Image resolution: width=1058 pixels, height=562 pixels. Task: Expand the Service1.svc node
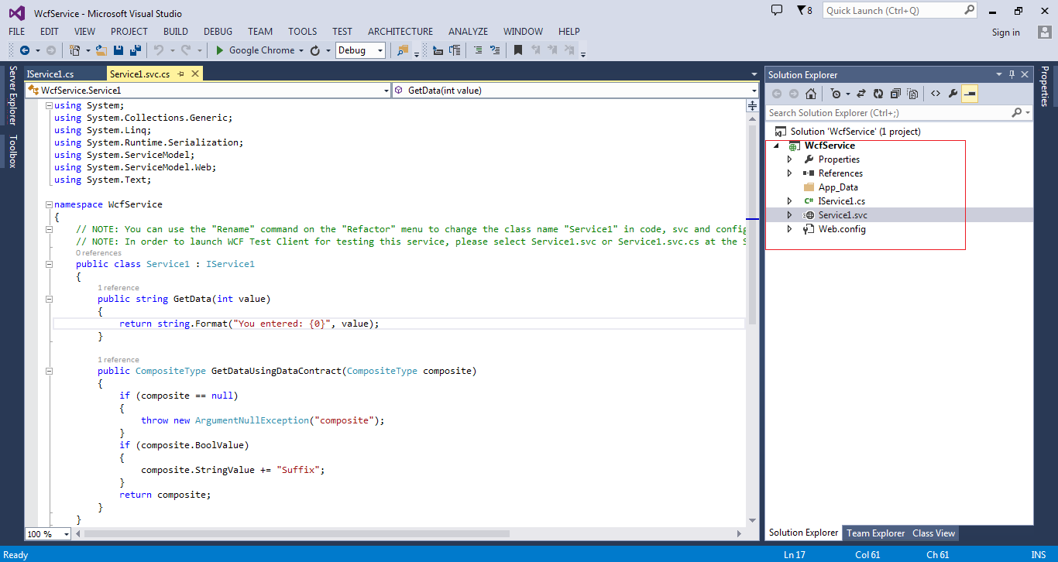tap(789, 215)
